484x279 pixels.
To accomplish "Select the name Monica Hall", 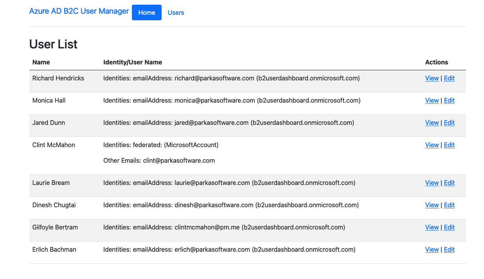I will coord(49,100).
